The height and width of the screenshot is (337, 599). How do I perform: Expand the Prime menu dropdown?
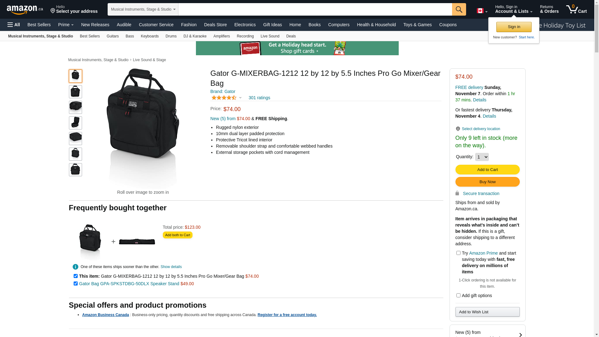[x=66, y=25]
